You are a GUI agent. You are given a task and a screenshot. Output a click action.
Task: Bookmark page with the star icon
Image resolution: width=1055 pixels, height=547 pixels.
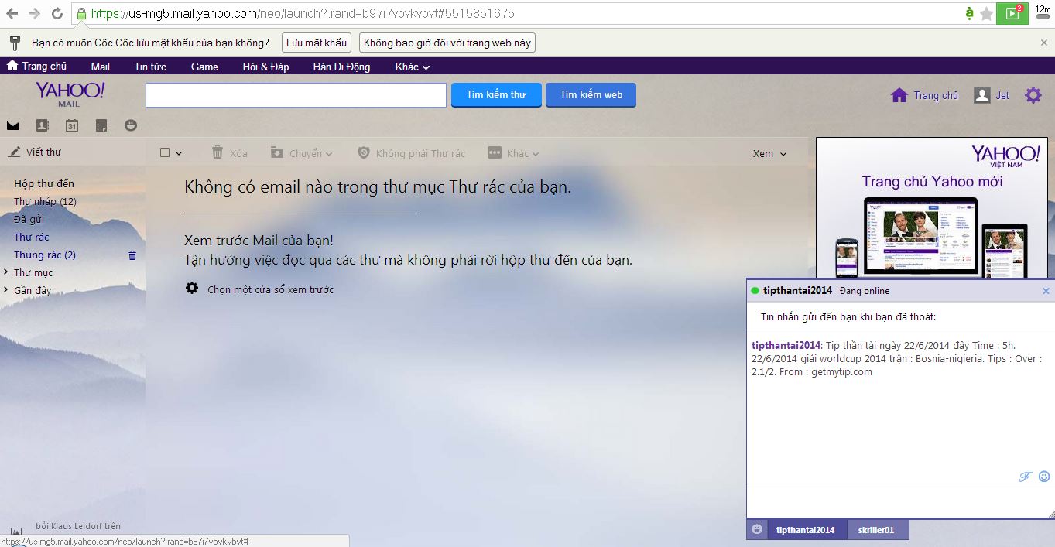[x=986, y=13]
